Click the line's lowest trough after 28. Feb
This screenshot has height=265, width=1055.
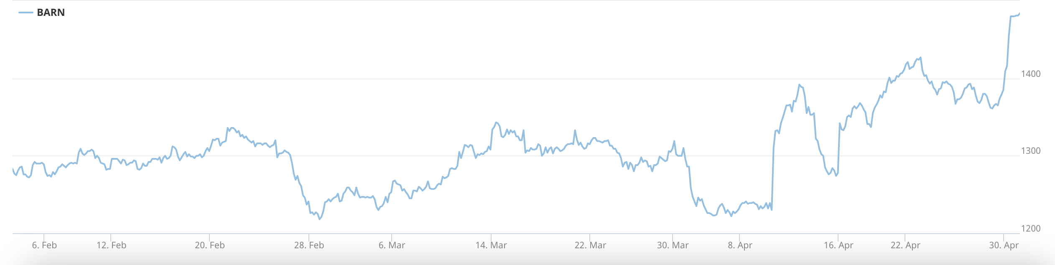(320, 219)
